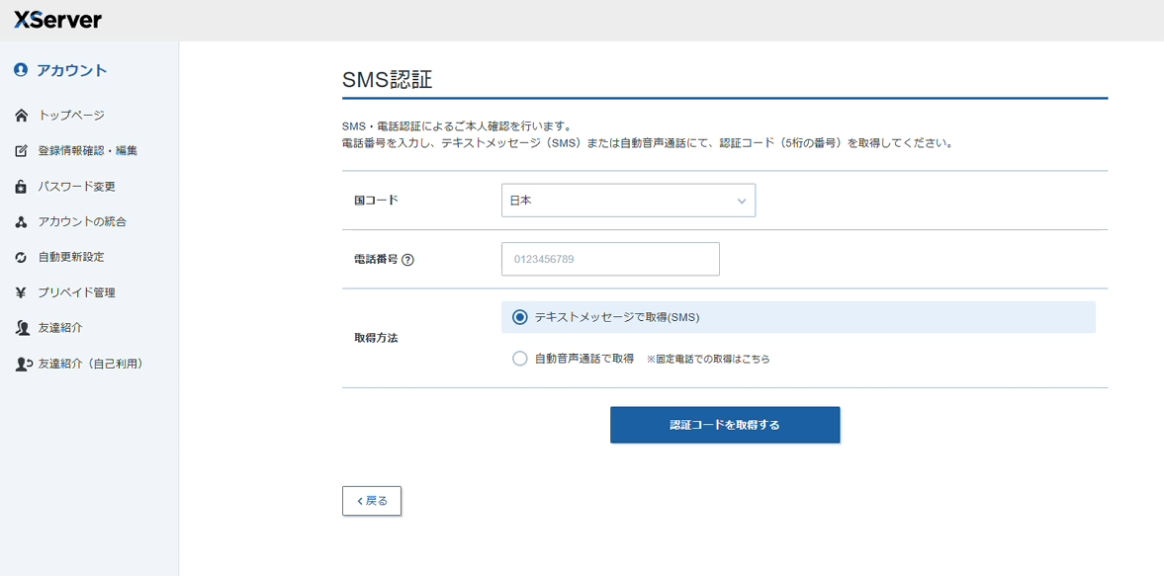Go to トップページ in the sidebar
The width and height of the screenshot is (1164, 576).
tap(71, 116)
